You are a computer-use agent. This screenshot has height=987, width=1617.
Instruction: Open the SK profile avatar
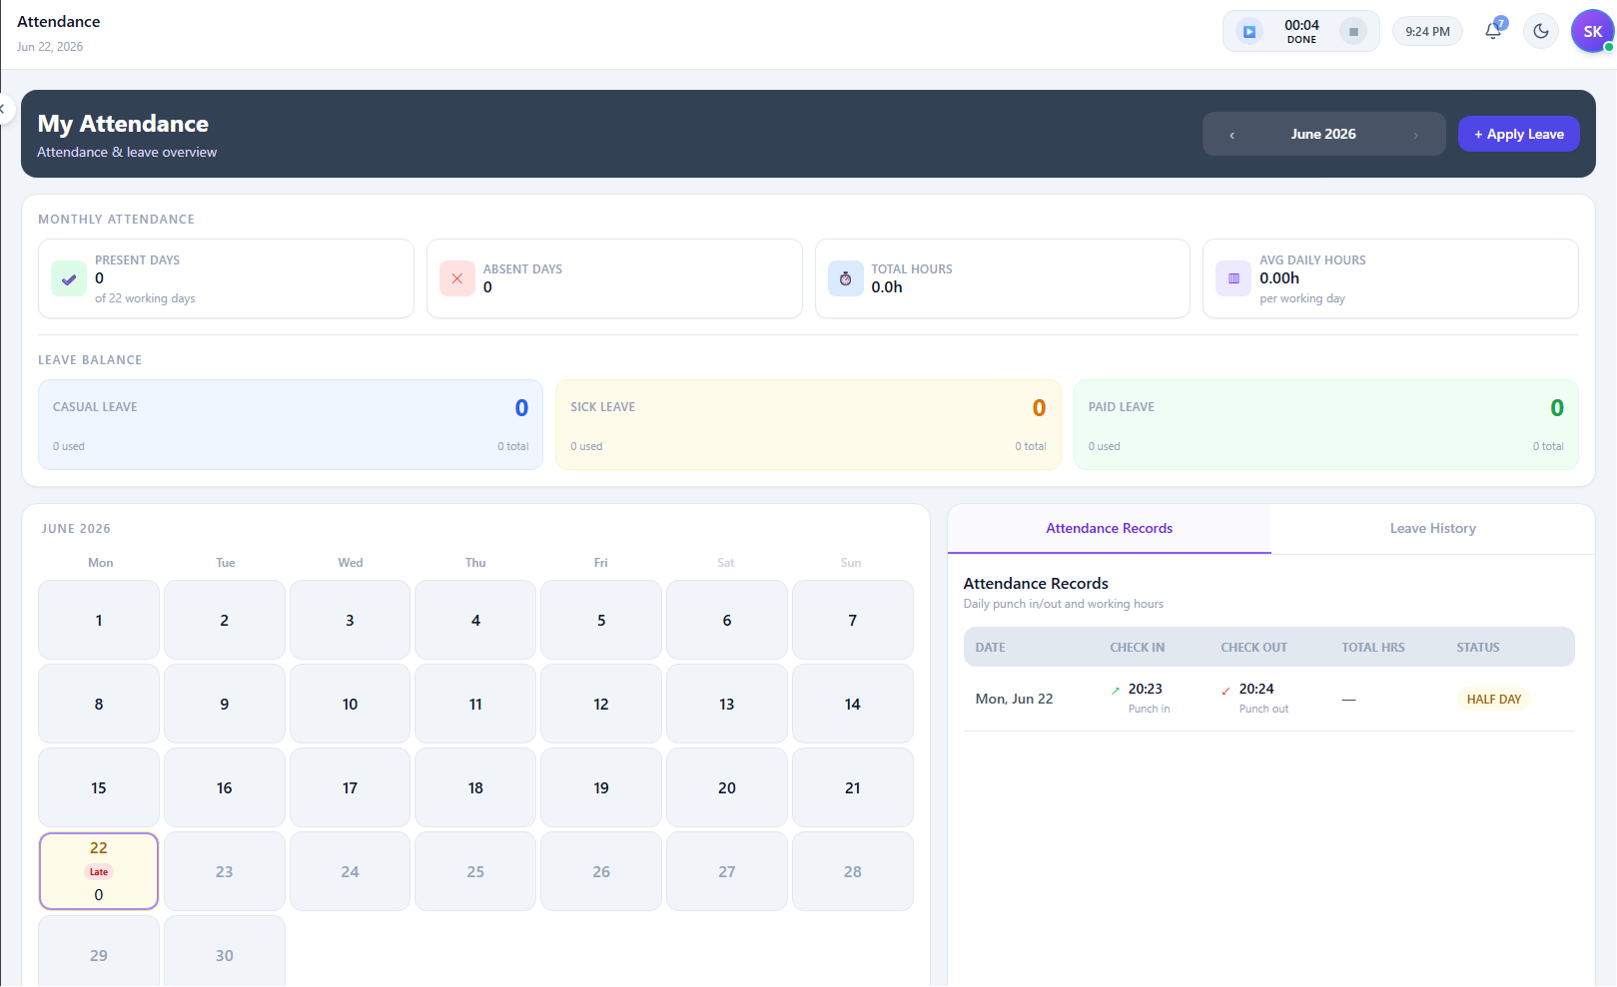tap(1592, 31)
